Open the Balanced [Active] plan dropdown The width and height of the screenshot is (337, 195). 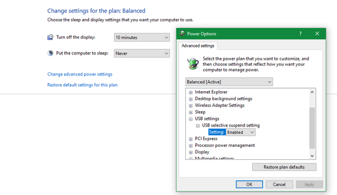click(x=229, y=82)
